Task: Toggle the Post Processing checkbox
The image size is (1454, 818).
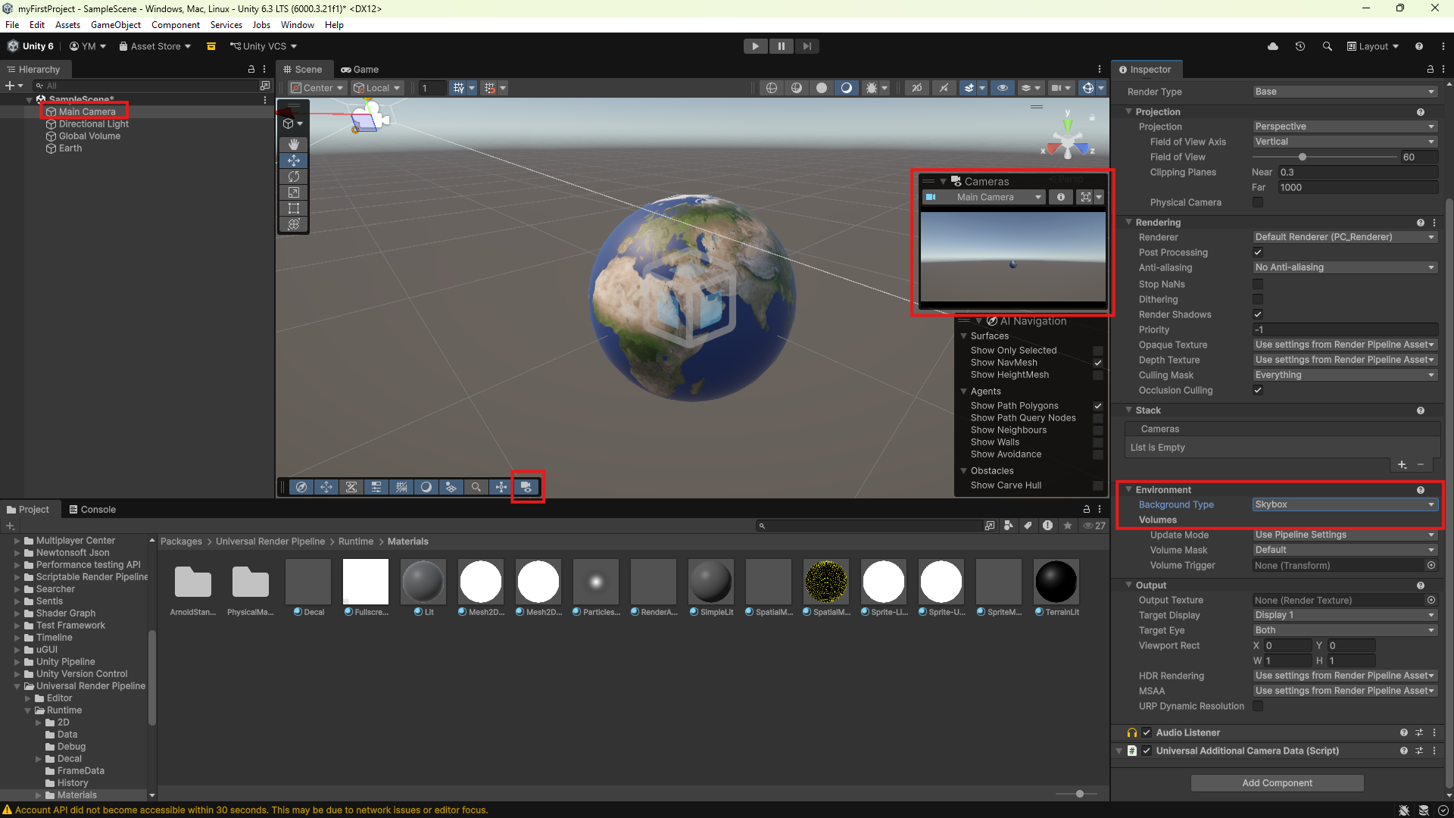Action: click(x=1258, y=252)
